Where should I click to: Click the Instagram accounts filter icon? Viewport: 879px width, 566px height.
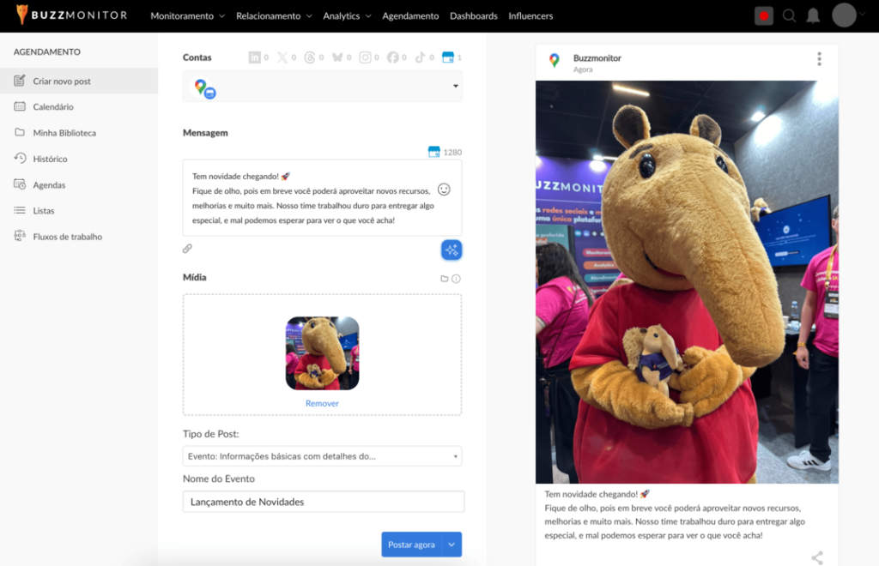click(x=365, y=57)
